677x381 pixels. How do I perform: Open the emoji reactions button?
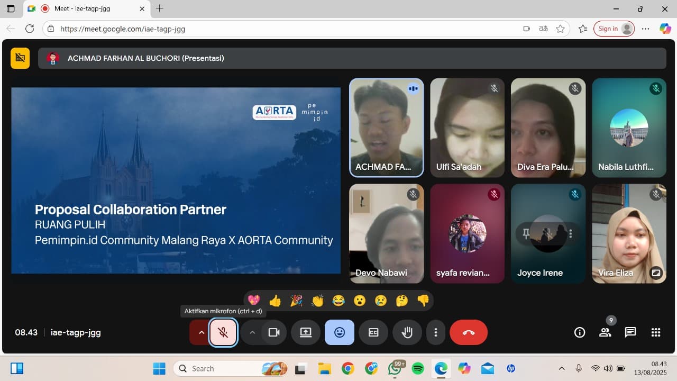click(x=340, y=332)
